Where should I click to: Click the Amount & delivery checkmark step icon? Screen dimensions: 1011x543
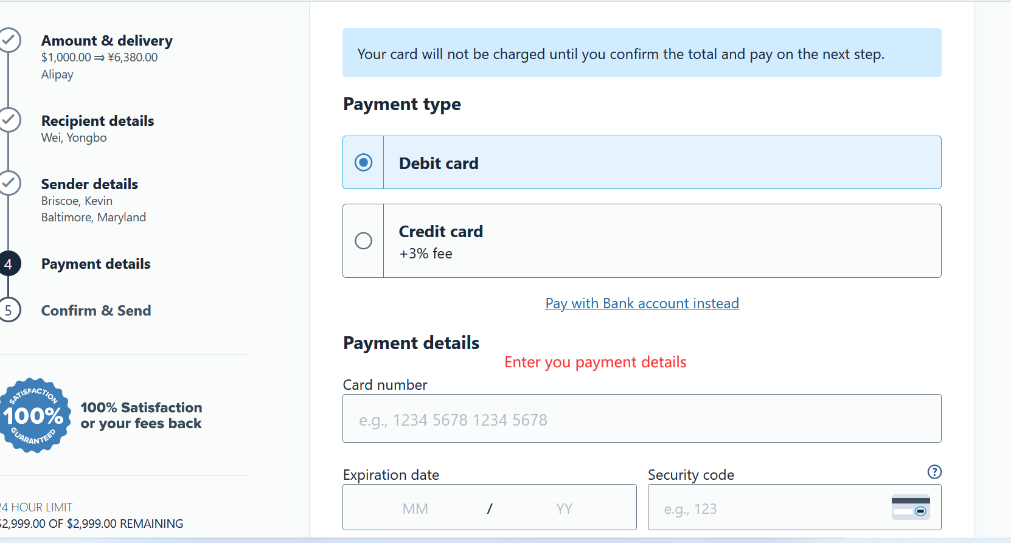click(9, 40)
